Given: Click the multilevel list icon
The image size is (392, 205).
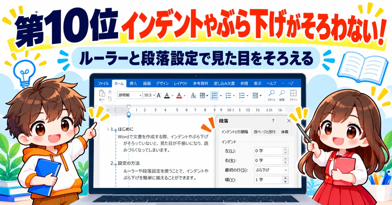Looking at the screenshot, I should pos(242,95).
